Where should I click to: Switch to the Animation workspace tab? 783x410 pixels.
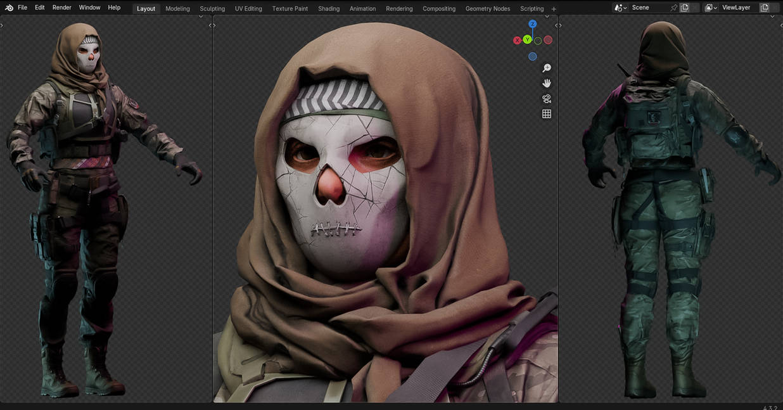[x=363, y=8]
